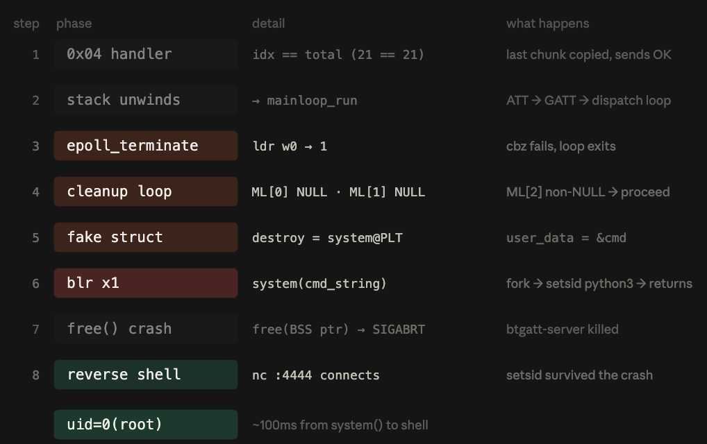Click the 'free() crash' phase box
This screenshot has height=444, width=707.
coord(146,329)
